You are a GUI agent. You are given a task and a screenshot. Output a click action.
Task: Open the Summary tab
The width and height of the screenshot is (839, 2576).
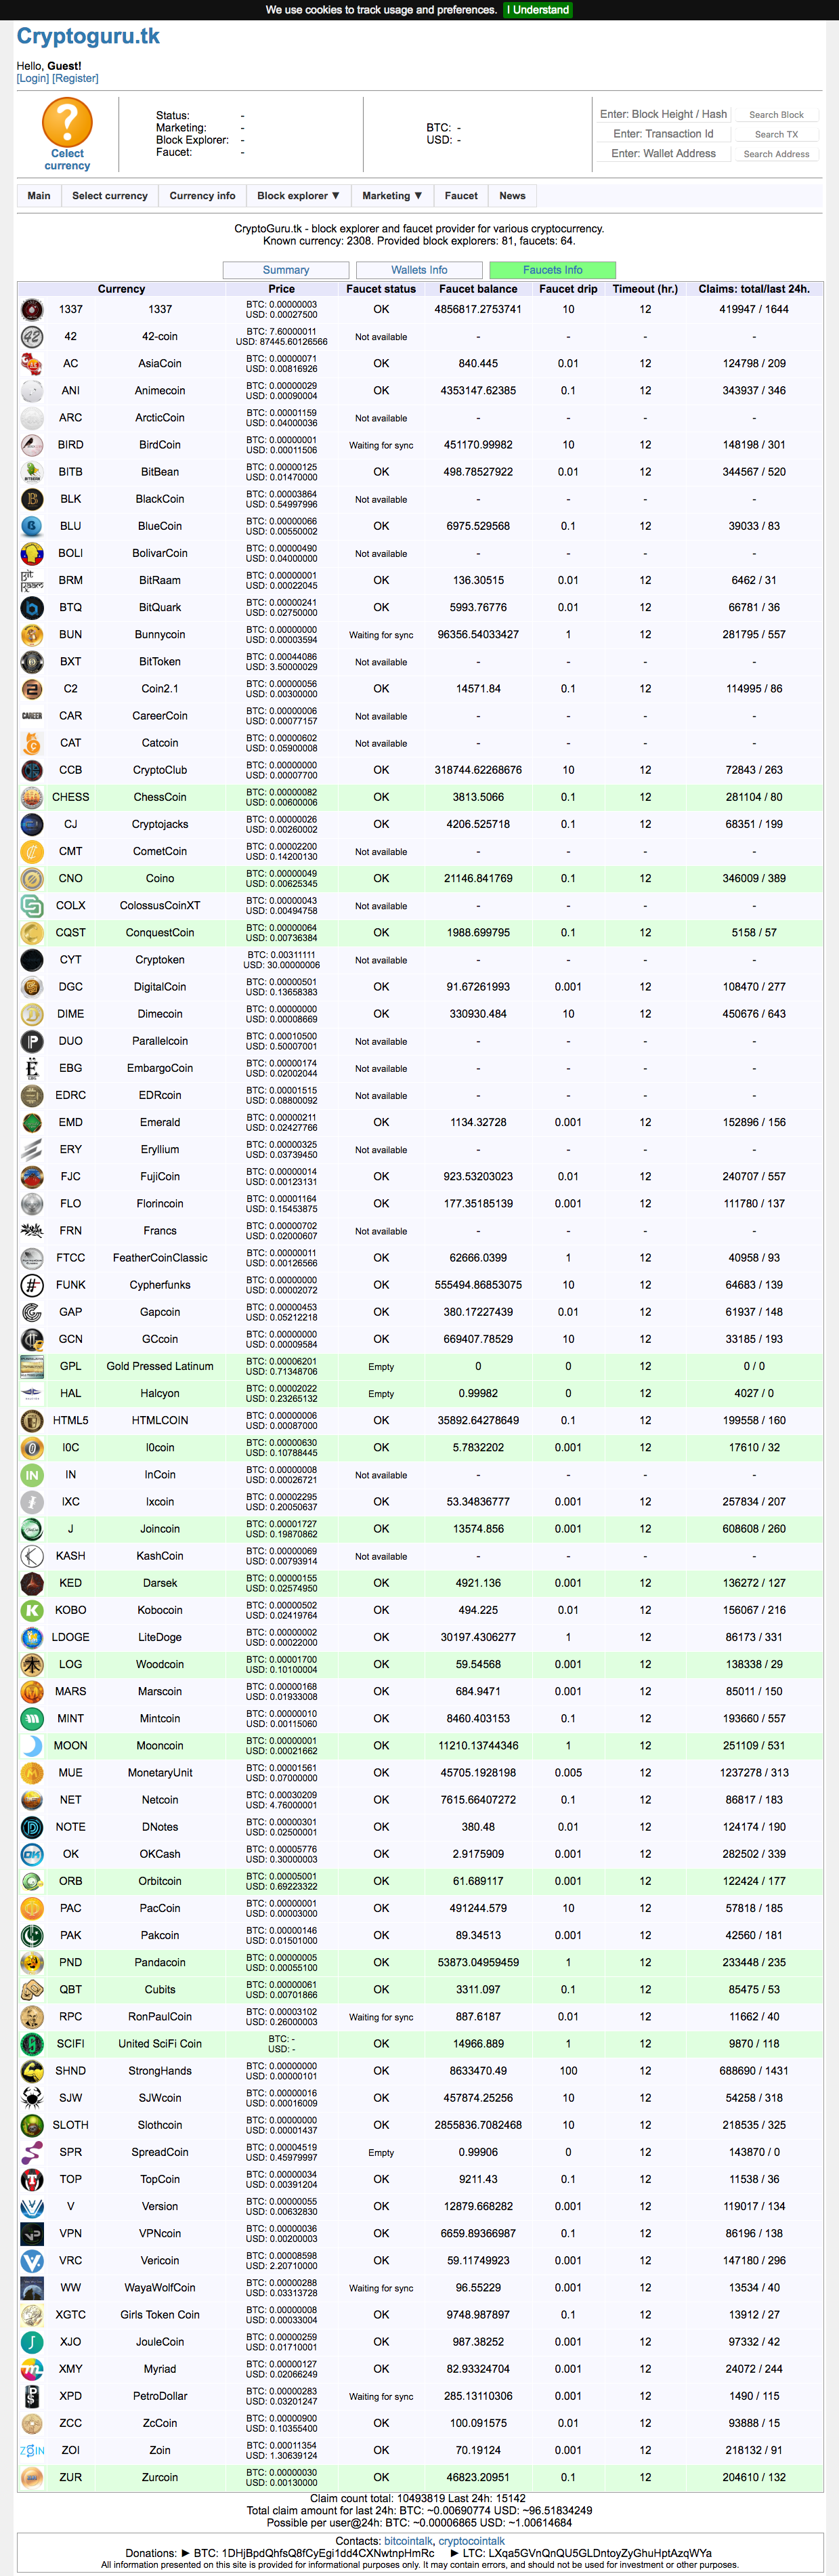(x=286, y=270)
